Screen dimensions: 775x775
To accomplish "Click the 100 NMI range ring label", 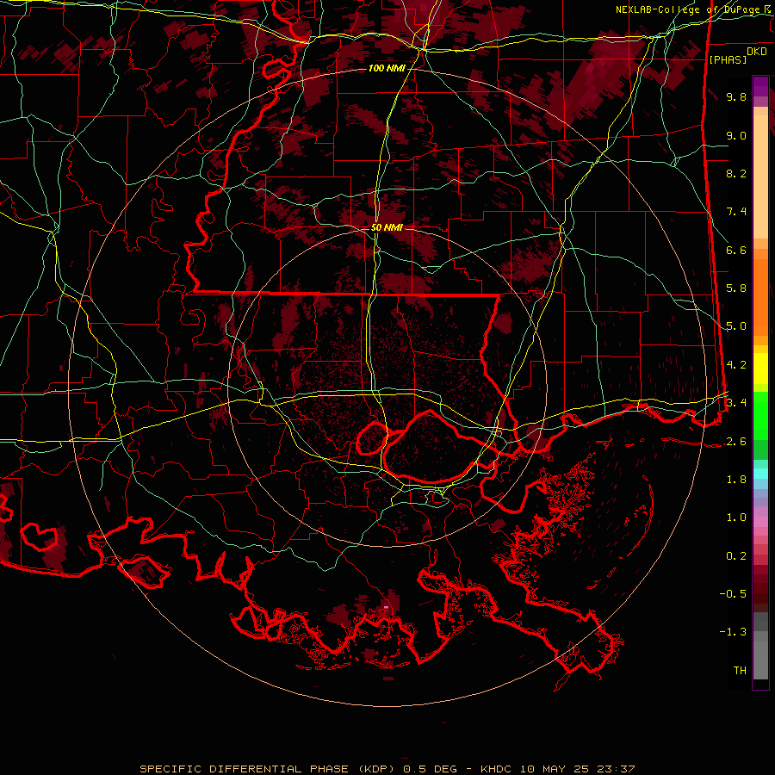I will coord(387,68).
